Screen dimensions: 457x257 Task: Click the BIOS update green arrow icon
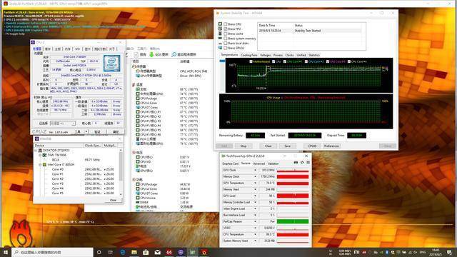pos(151,54)
